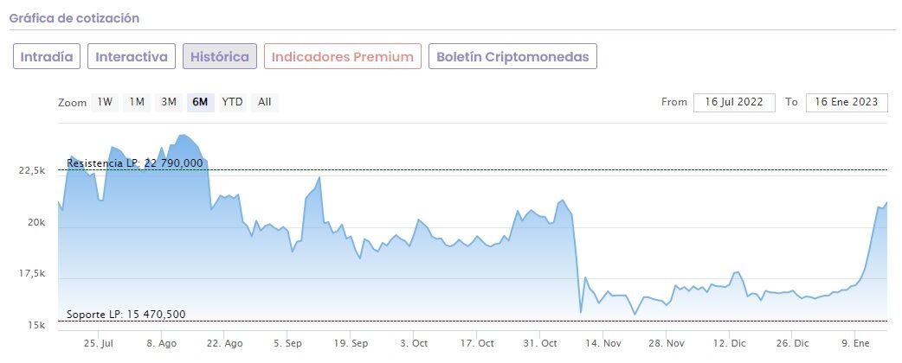Click the 9. Ene axis date label
This screenshot has height=363, width=902.
coord(855,343)
